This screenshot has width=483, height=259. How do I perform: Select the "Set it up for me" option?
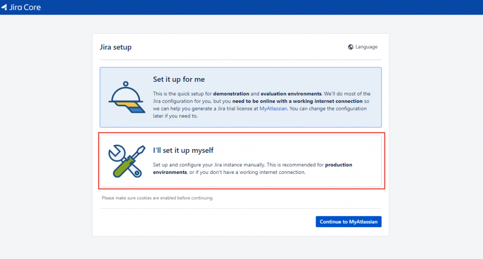[241, 97]
